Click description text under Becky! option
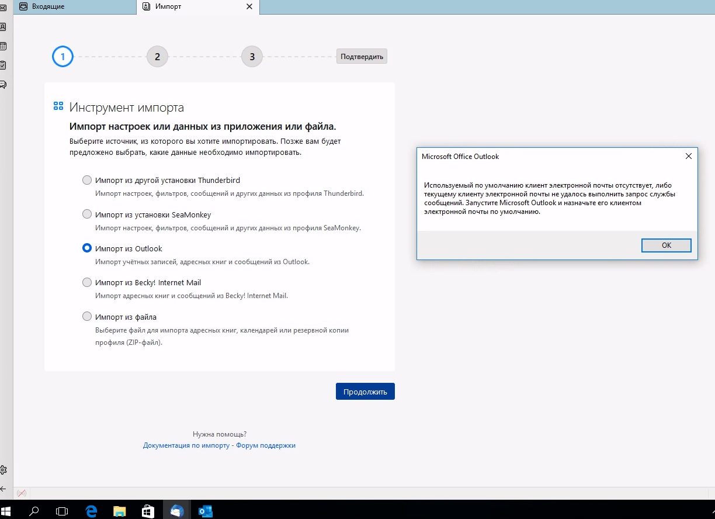The height and width of the screenshot is (519, 715). [x=192, y=296]
